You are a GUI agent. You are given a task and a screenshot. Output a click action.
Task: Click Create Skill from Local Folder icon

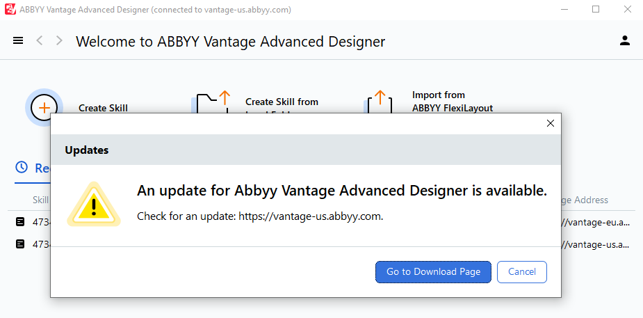[210, 102]
